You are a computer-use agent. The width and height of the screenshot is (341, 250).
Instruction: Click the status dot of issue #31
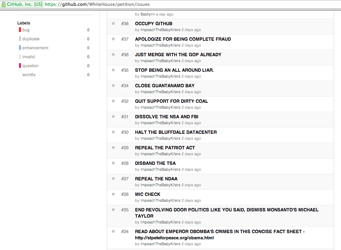tap(113, 117)
